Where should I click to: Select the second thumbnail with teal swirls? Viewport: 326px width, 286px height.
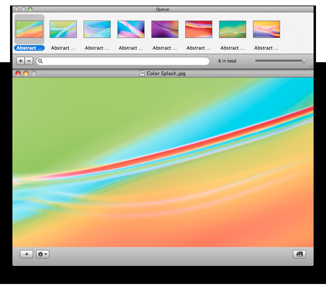(63, 29)
